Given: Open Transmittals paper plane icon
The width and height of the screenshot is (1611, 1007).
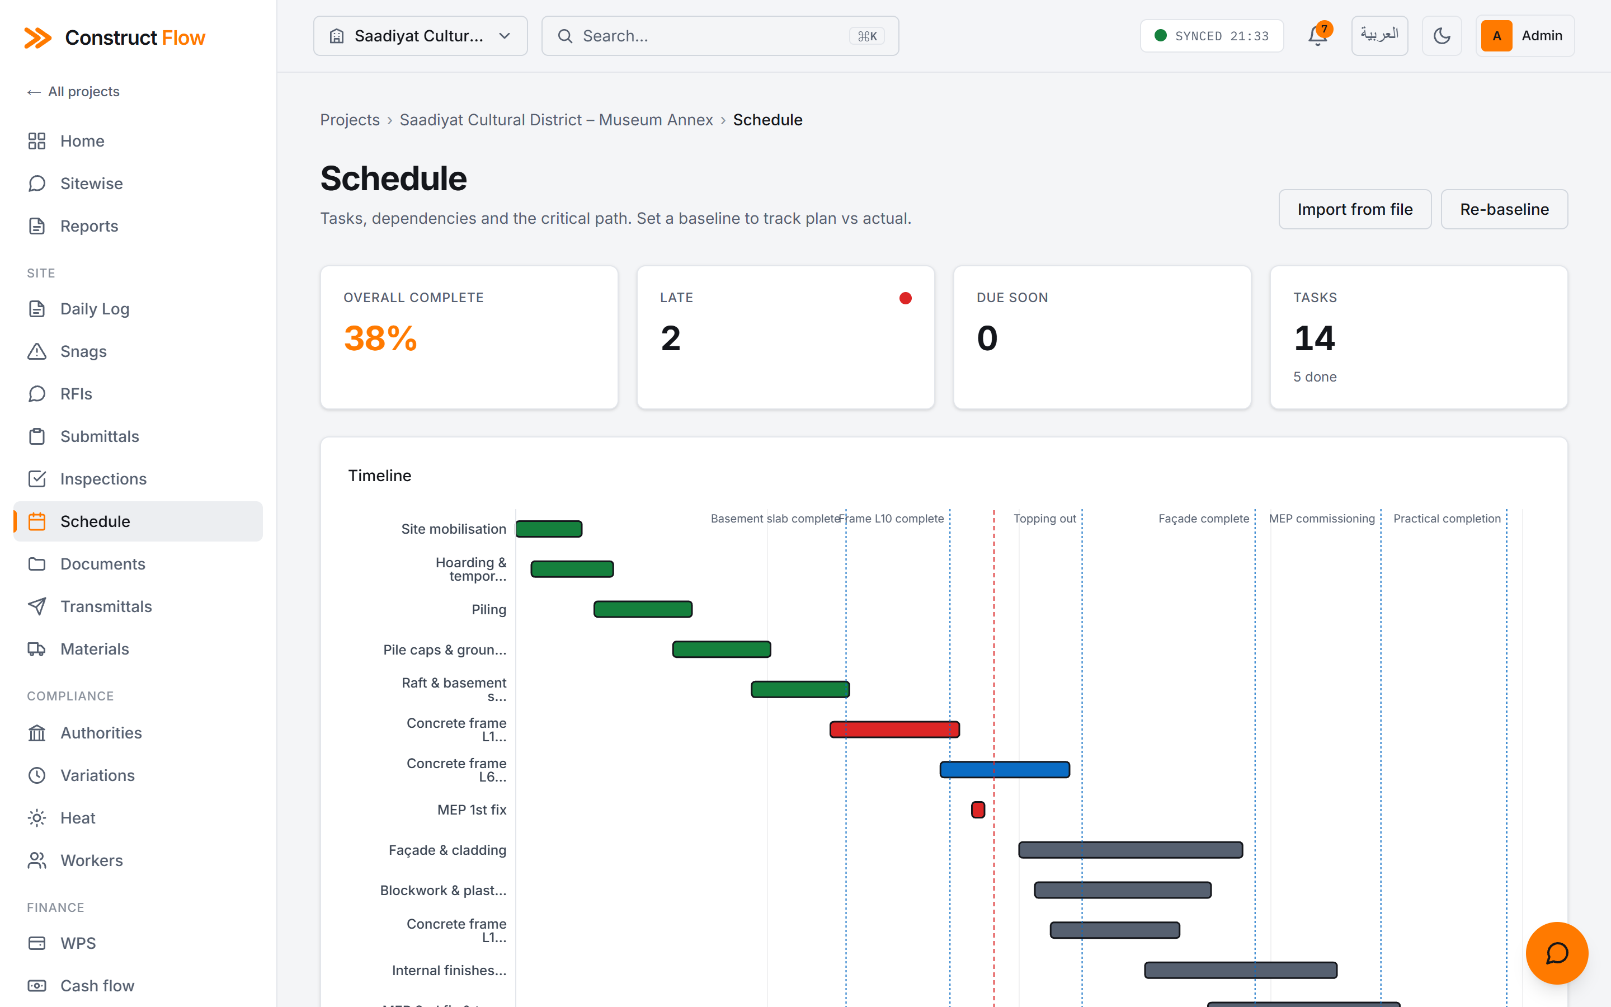Looking at the screenshot, I should pos(36,607).
